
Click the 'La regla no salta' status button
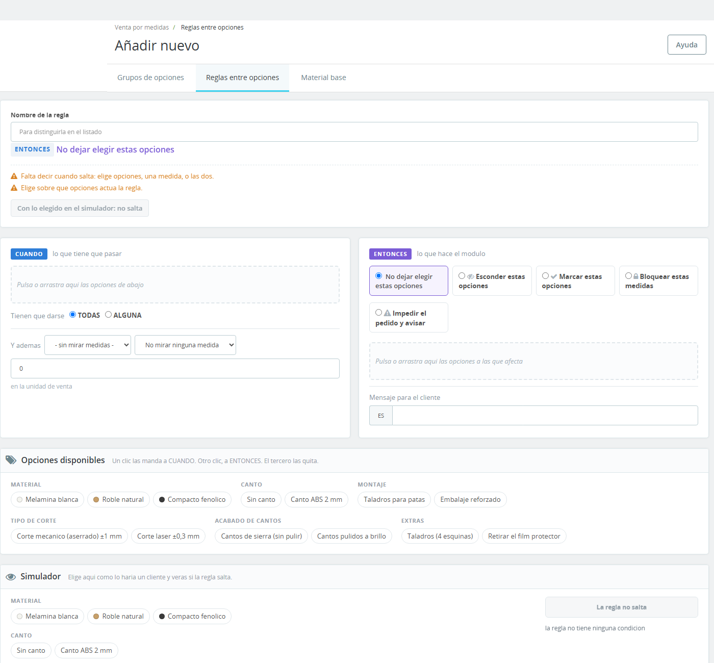tap(621, 607)
